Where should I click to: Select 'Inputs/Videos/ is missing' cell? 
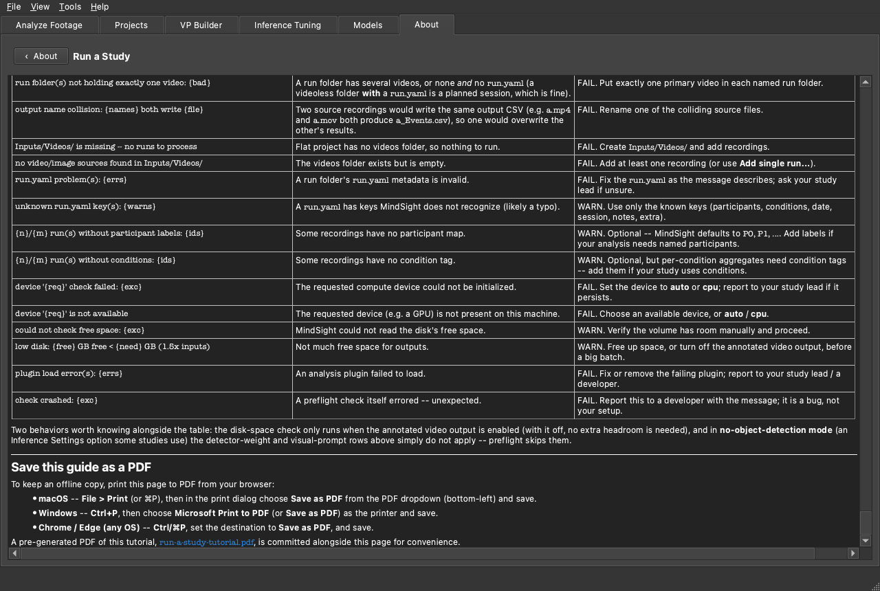(152, 147)
